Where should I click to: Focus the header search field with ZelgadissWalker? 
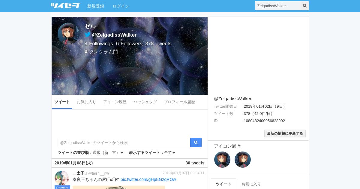click(278, 6)
